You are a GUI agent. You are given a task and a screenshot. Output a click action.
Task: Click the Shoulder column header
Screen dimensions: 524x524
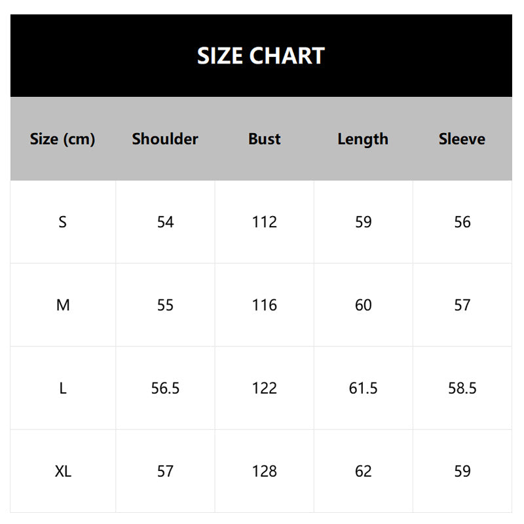pos(165,139)
